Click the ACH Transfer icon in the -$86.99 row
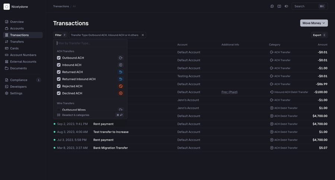 point(272,84)
